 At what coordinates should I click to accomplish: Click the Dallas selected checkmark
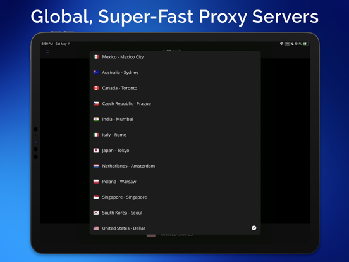(x=254, y=228)
